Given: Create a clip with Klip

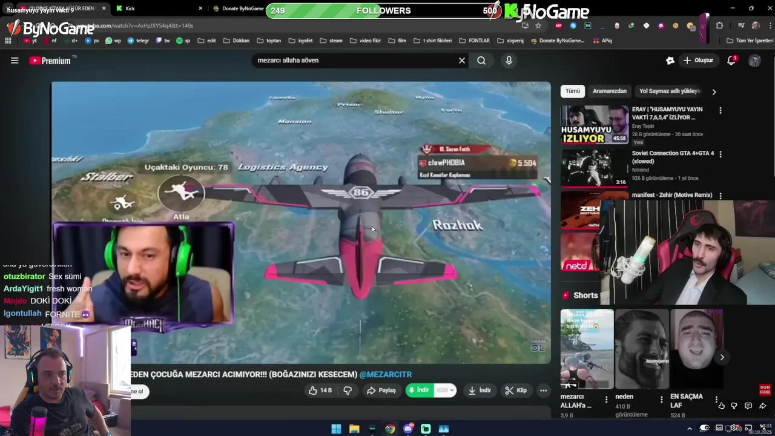Looking at the screenshot, I should pos(516,391).
